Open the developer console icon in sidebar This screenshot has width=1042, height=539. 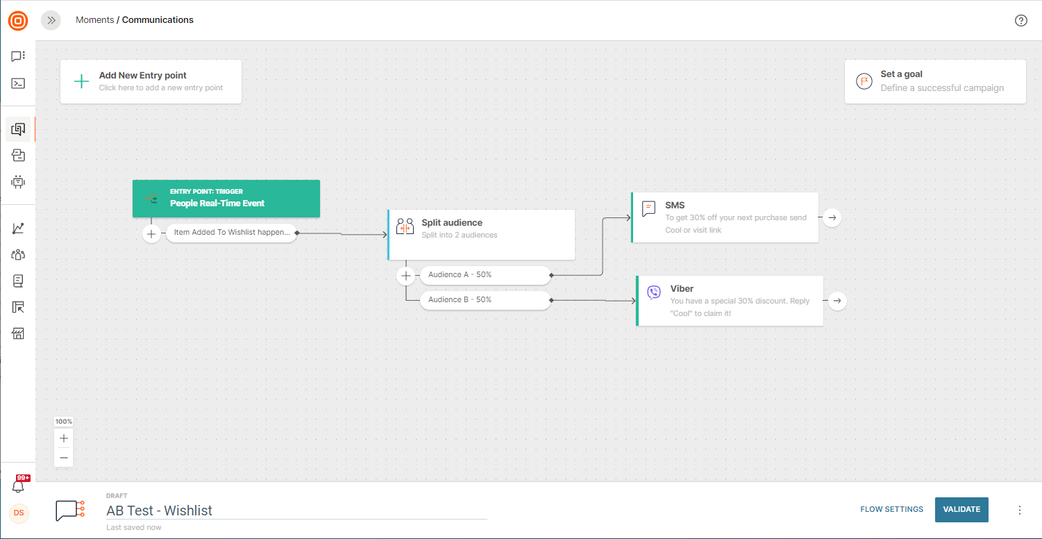click(x=18, y=83)
